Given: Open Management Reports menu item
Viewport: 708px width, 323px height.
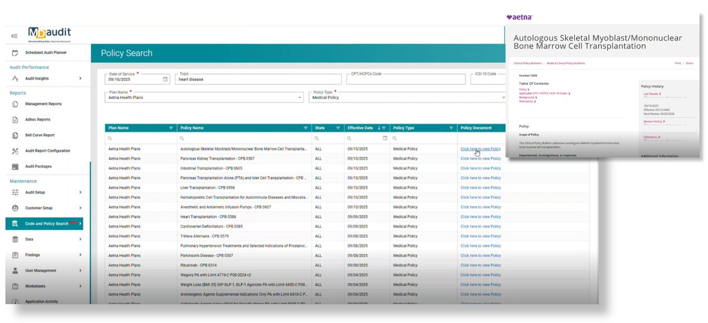Looking at the screenshot, I should tap(43, 104).
